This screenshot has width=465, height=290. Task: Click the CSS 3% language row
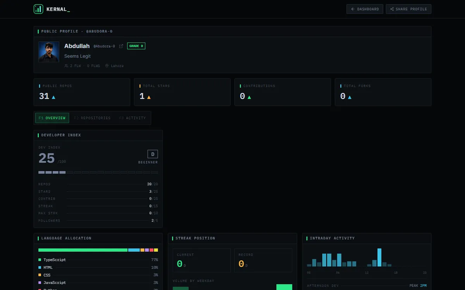tap(98, 275)
